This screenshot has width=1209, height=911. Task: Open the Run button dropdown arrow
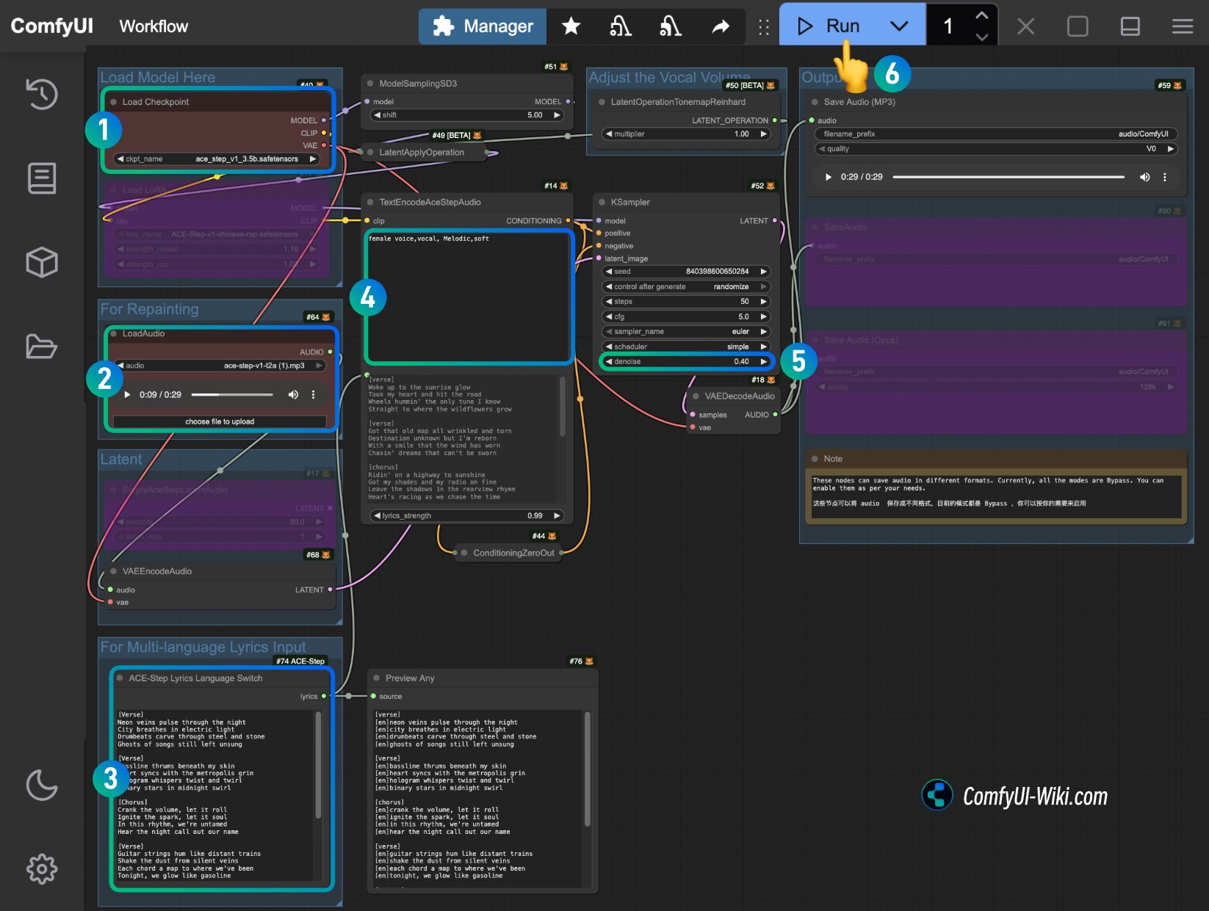pyautogui.click(x=899, y=26)
